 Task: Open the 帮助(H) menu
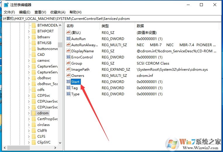75,12
